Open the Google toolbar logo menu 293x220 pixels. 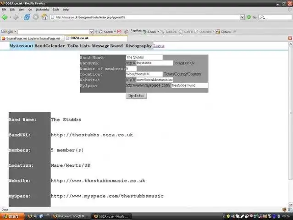pyautogui.click(x=8, y=32)
